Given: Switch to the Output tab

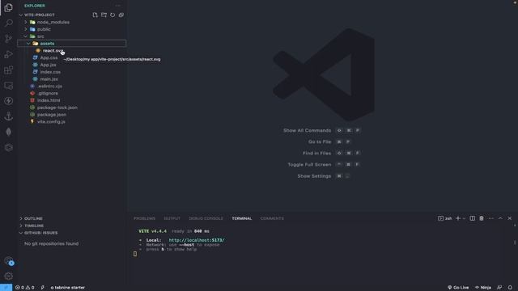Looking at the screenshot, I should 172,218.
